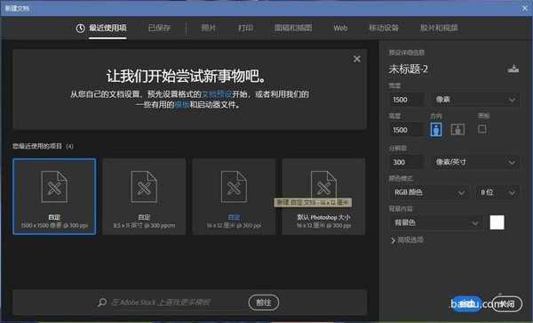Dismiss the 让我们开始尝试新事物吧 banner
Viewport: 533px width, 323px height.
[x=357, y=59]
